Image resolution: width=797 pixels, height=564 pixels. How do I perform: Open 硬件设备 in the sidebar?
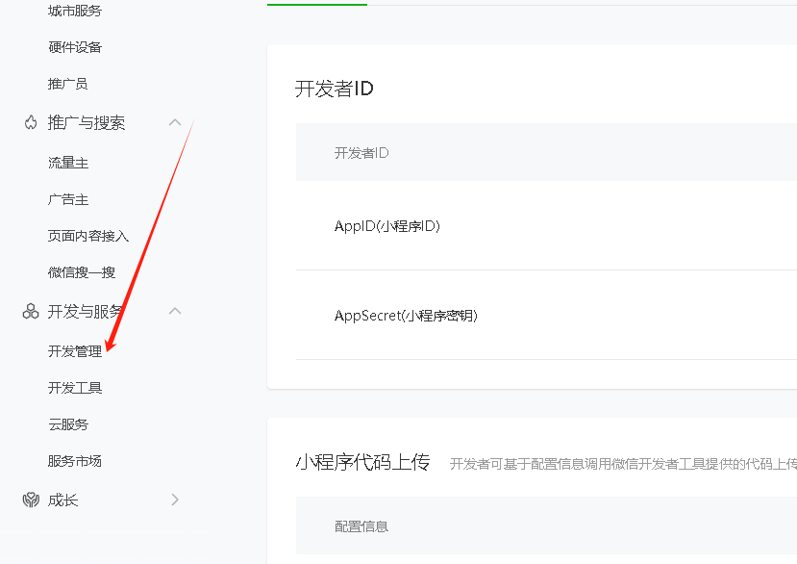tap(75, 47)
